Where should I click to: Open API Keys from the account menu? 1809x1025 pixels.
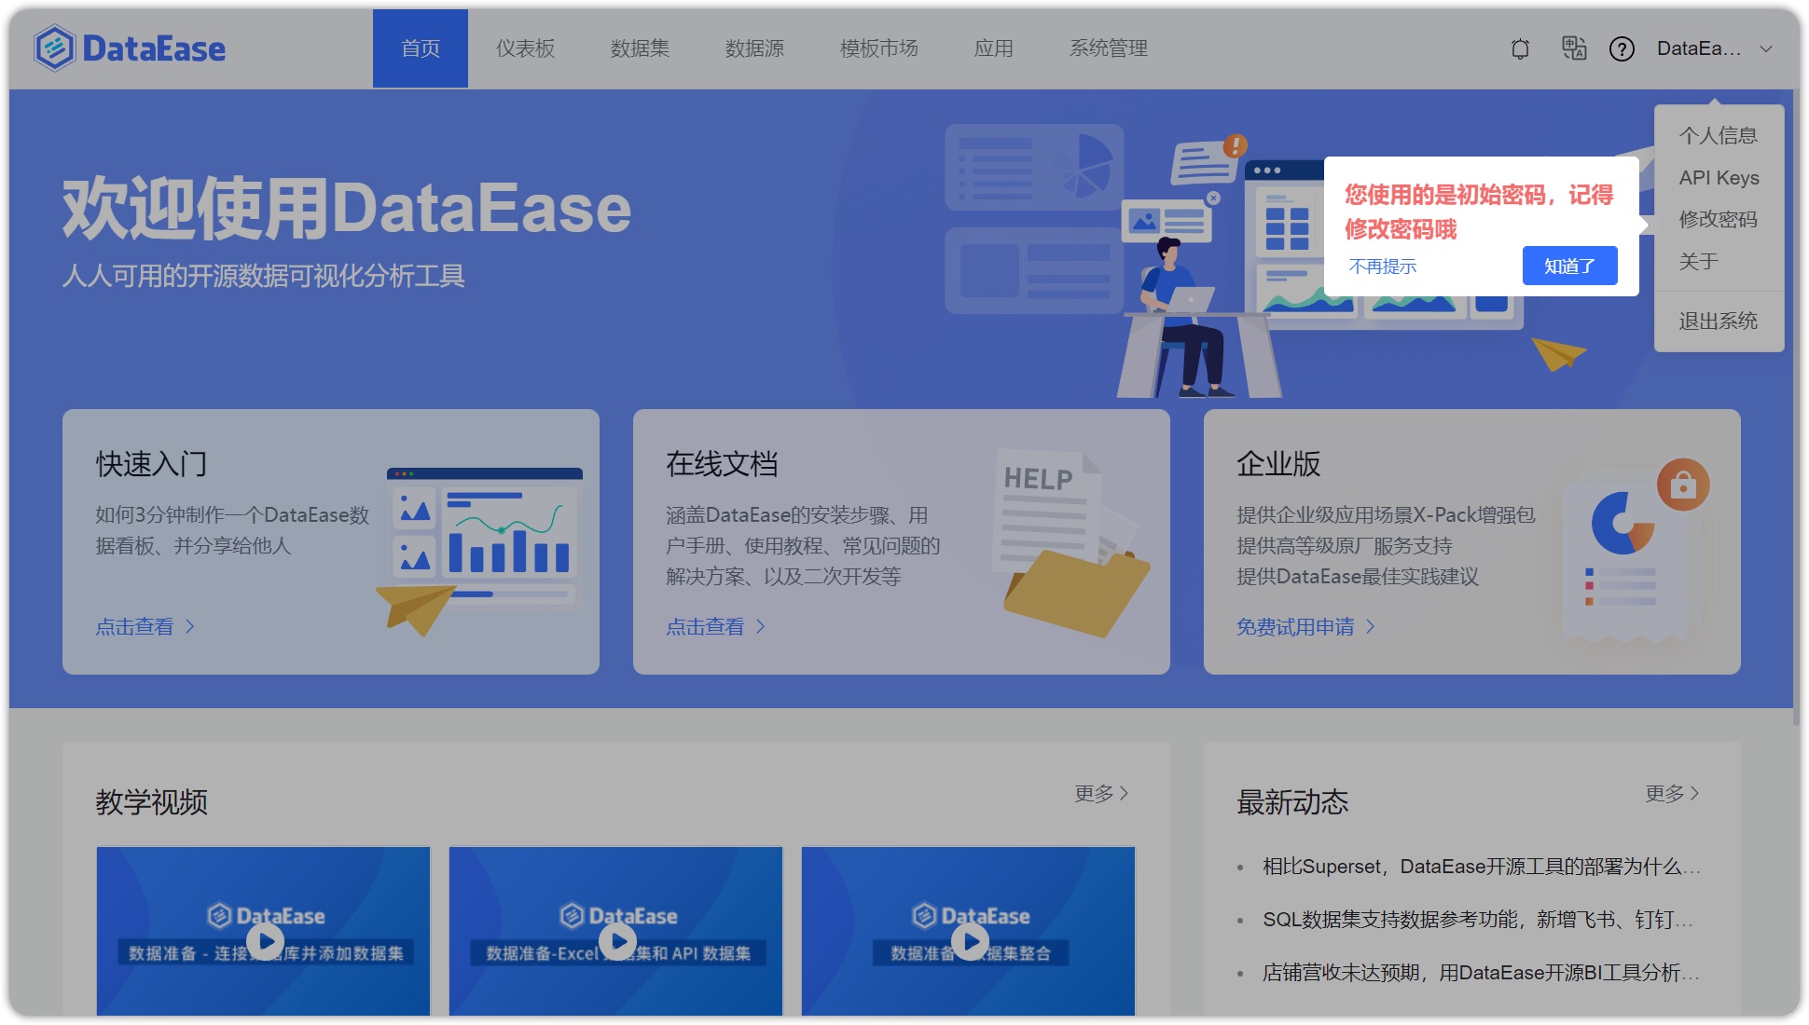click(1719, 177)
